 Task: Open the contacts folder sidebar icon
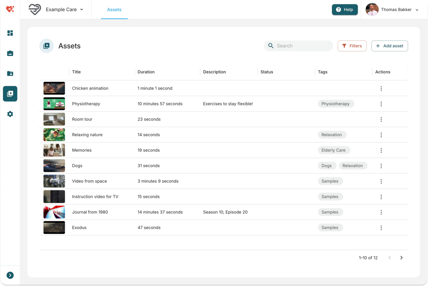coord(10,74)
